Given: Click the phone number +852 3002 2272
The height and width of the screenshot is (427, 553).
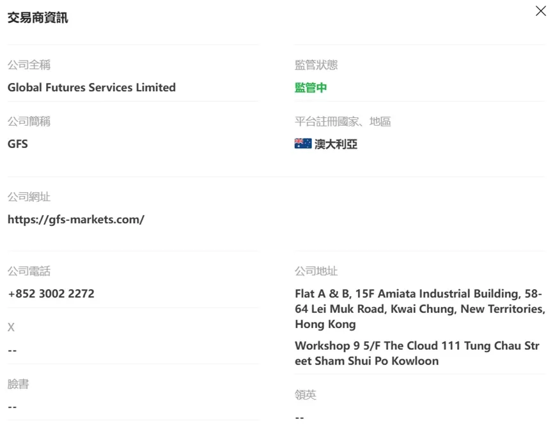Looking at the screenshot, I should [x=51, y=294].
